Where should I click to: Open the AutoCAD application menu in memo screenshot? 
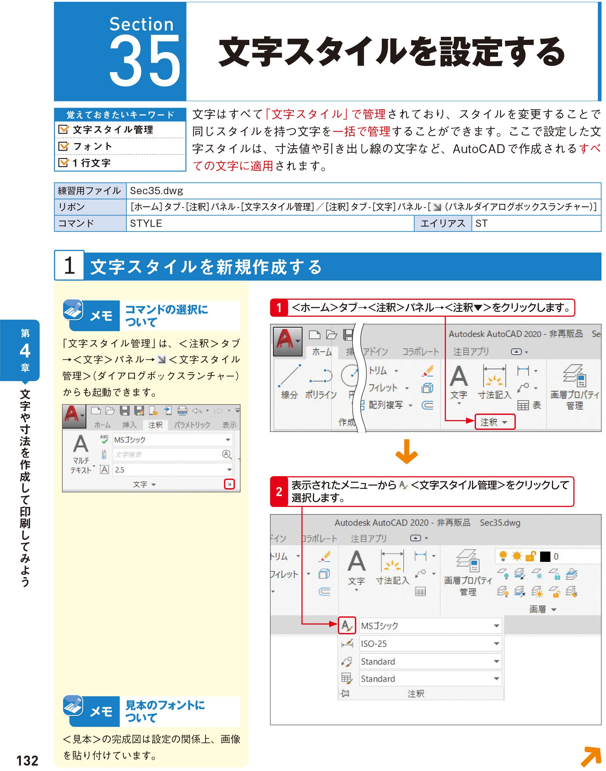click(x=74, y=417)
